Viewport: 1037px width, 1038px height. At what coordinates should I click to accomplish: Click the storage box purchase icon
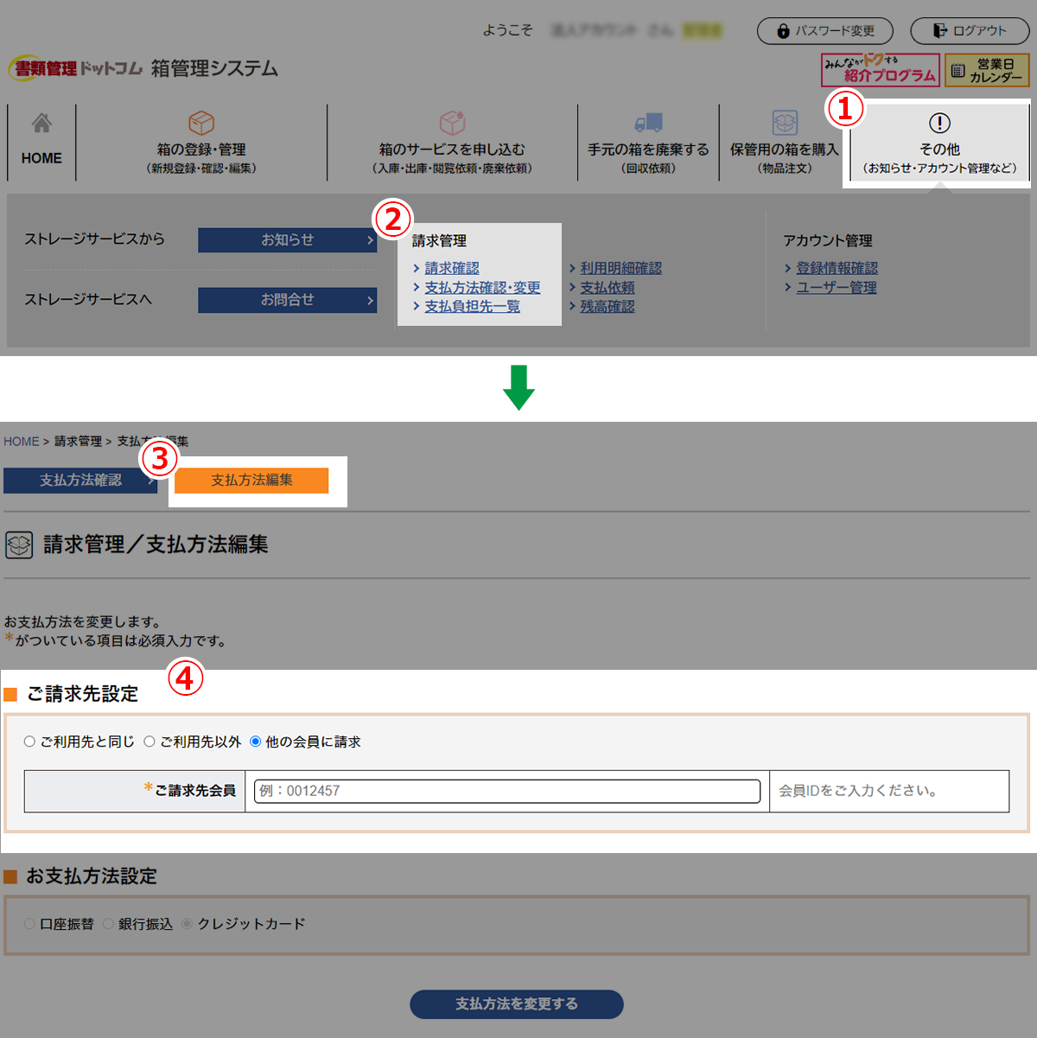[785, 123]
